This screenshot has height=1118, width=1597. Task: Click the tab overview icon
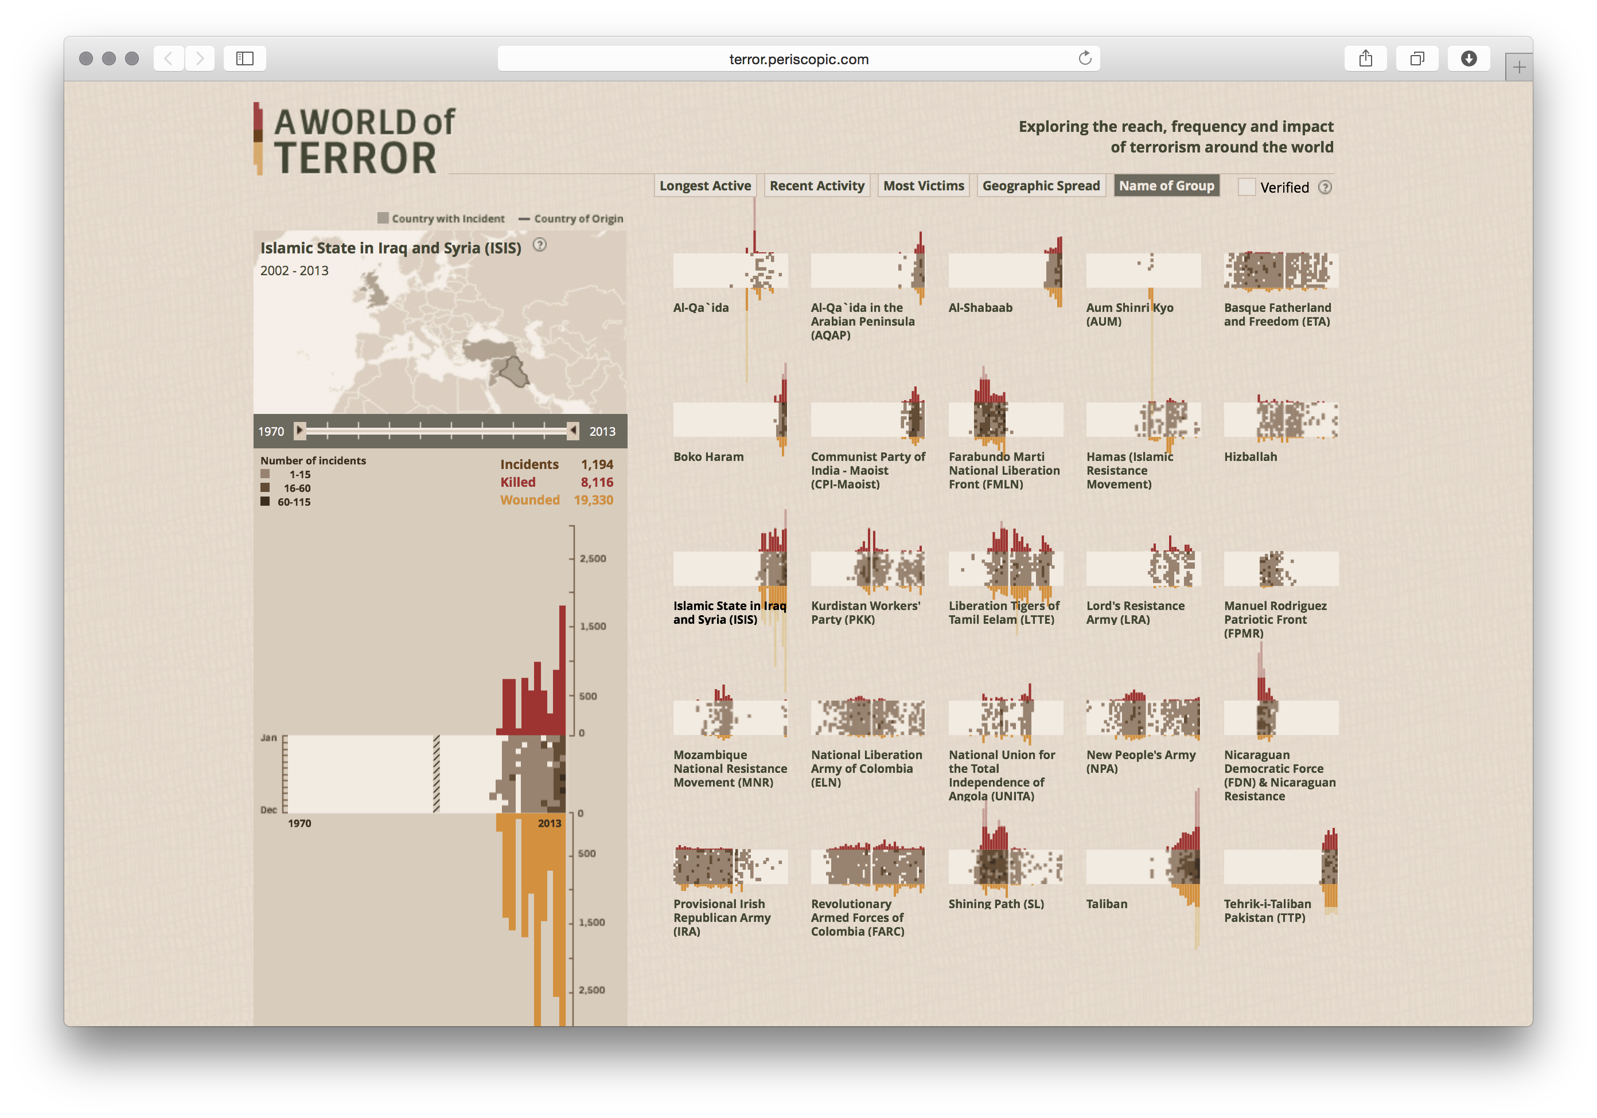[1417, 58]
